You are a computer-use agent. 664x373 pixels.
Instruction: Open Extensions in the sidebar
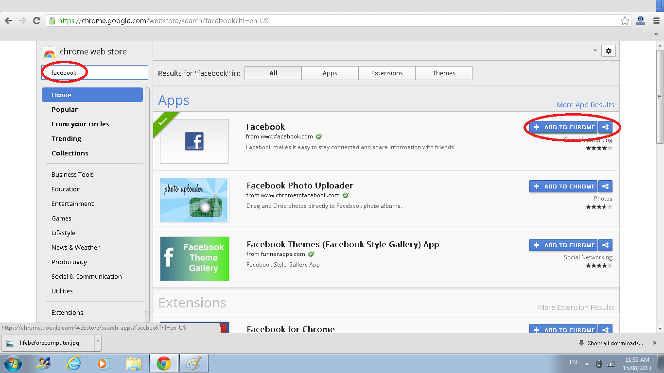click(67, 312)
